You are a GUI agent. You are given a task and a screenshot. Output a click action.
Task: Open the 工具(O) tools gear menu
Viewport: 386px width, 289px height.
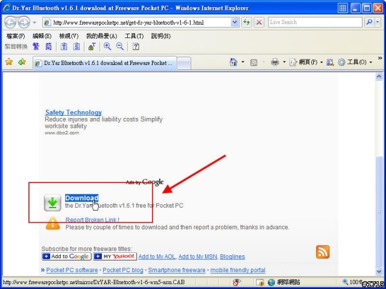click(355, 62)
